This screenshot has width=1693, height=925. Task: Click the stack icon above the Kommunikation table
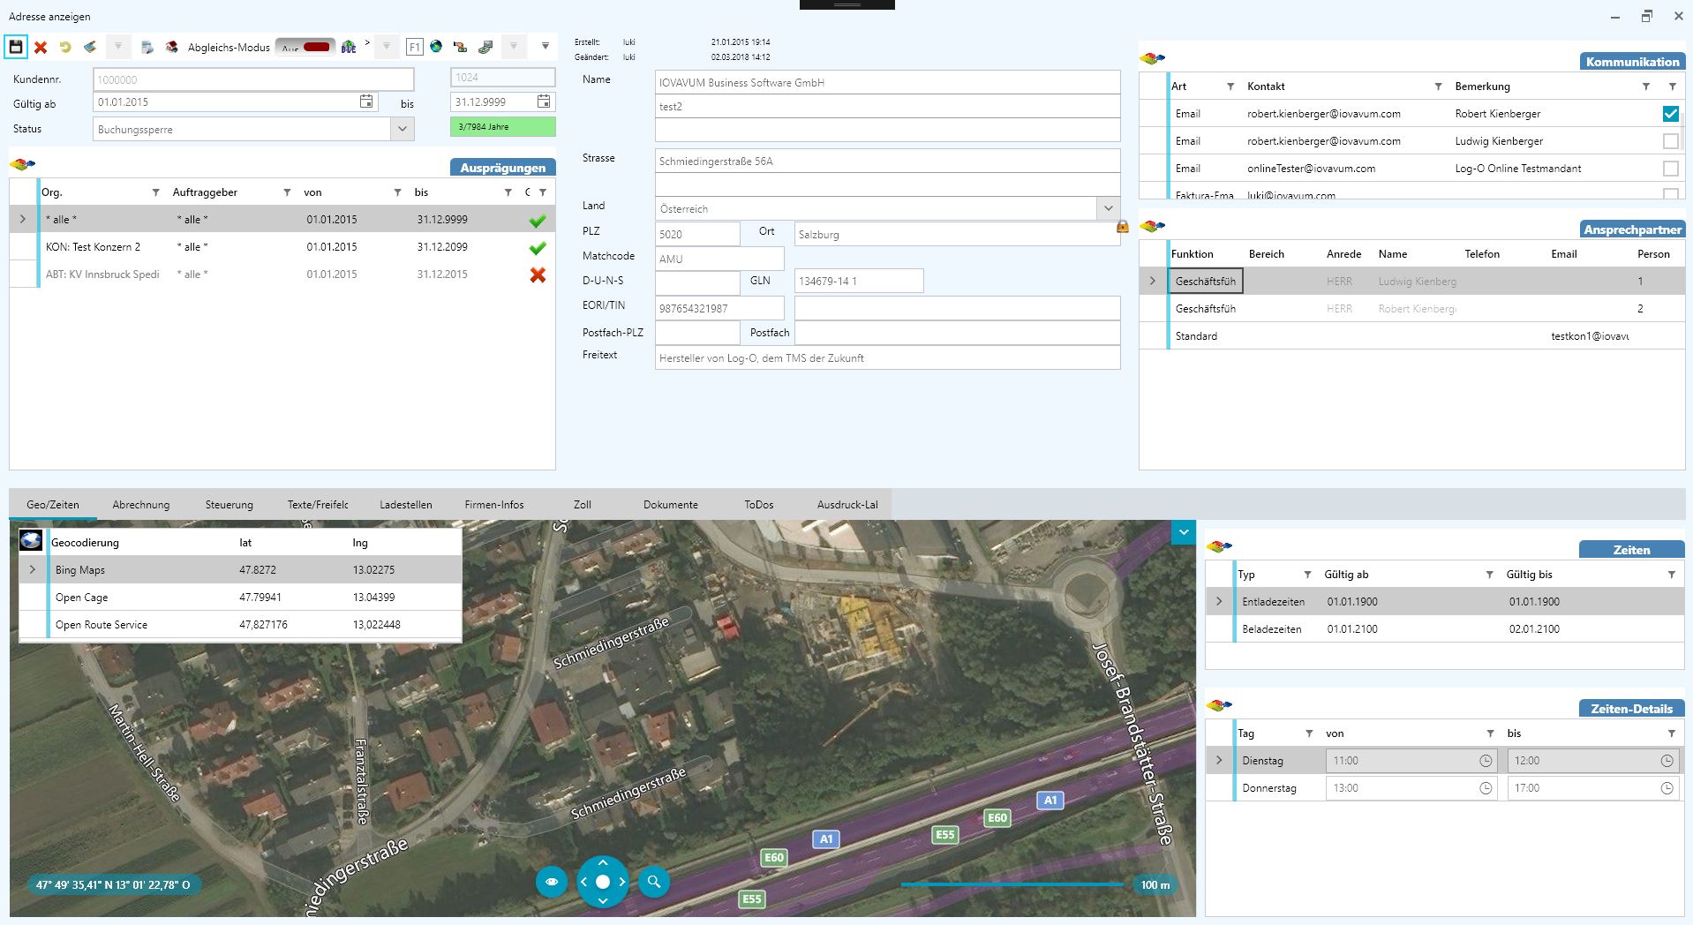[x=1153, y=58]
